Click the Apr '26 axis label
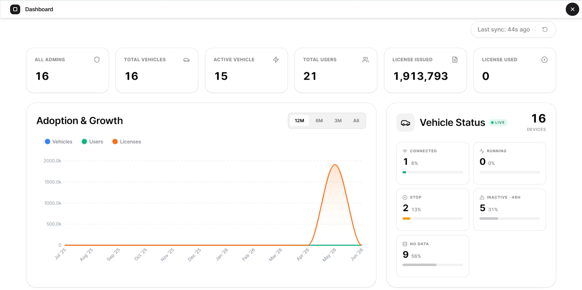This screenshot has height=290, width=582. [x=303, y=254]
